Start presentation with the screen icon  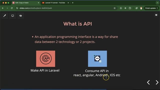click(12, 16)
